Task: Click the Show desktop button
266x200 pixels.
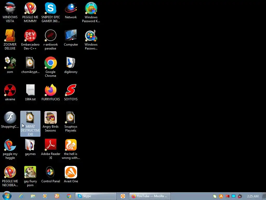Action: tap(264, 196)
